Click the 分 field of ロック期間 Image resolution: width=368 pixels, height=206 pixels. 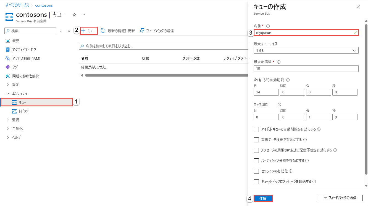pyautogui.click(x=319, y=117)
